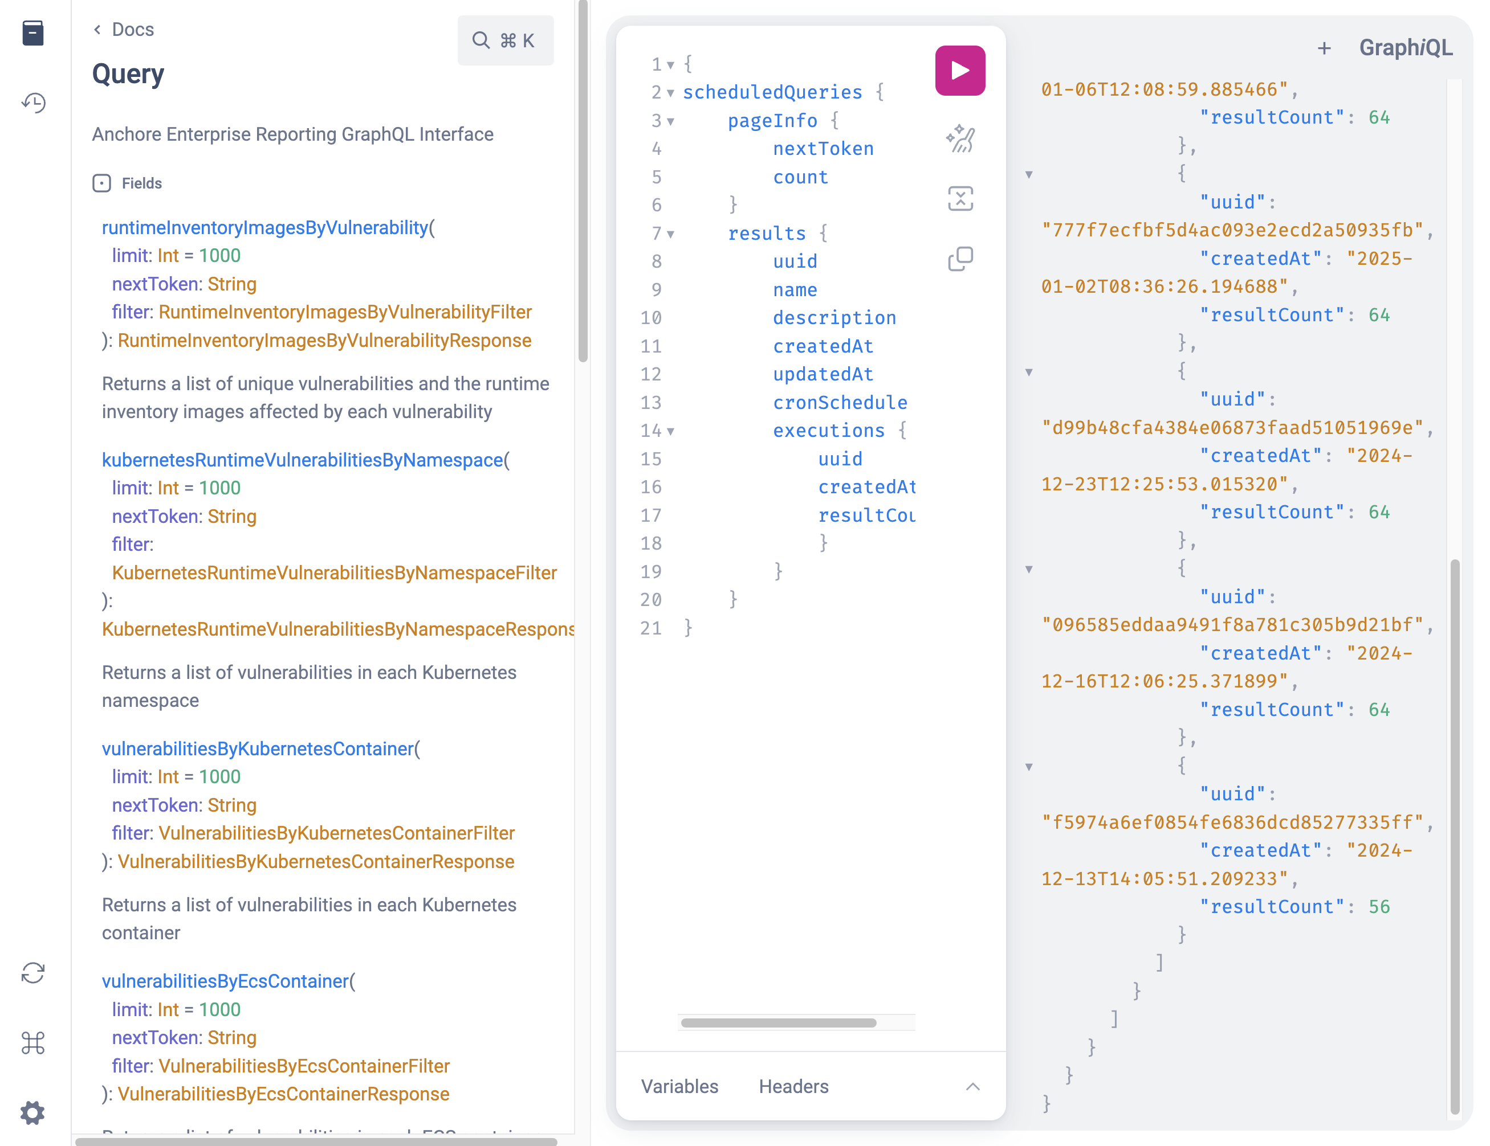
Task: Collapse the scheduledQueries block on line 2
Action: click(x=671, y=93)
